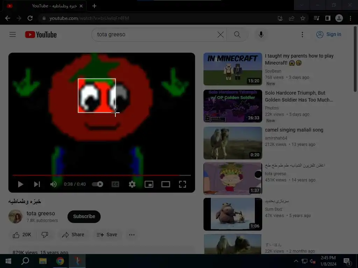Start voice search with microphone

click(x=261, y=35)
